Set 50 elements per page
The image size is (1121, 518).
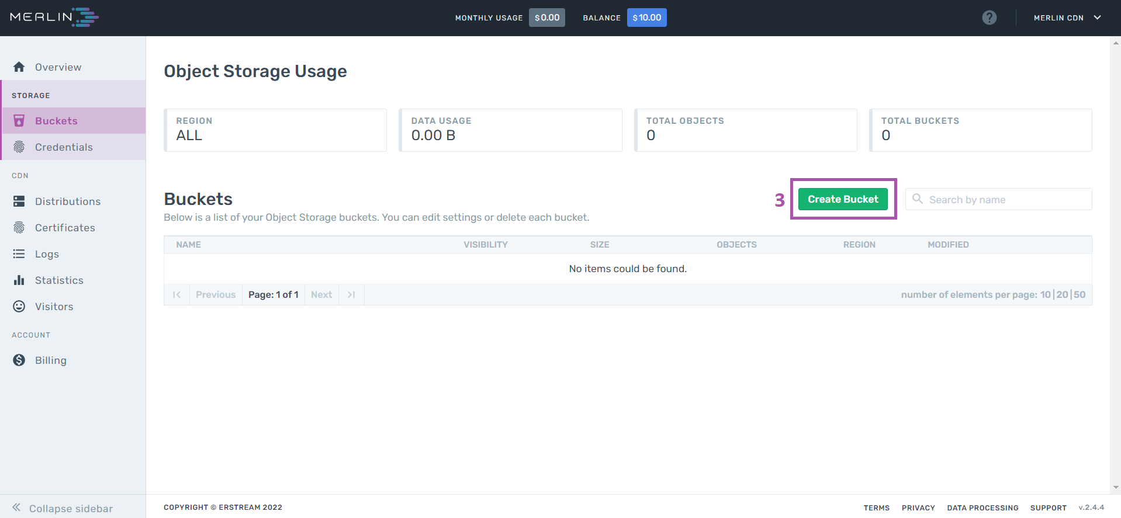click(1080, 295)
